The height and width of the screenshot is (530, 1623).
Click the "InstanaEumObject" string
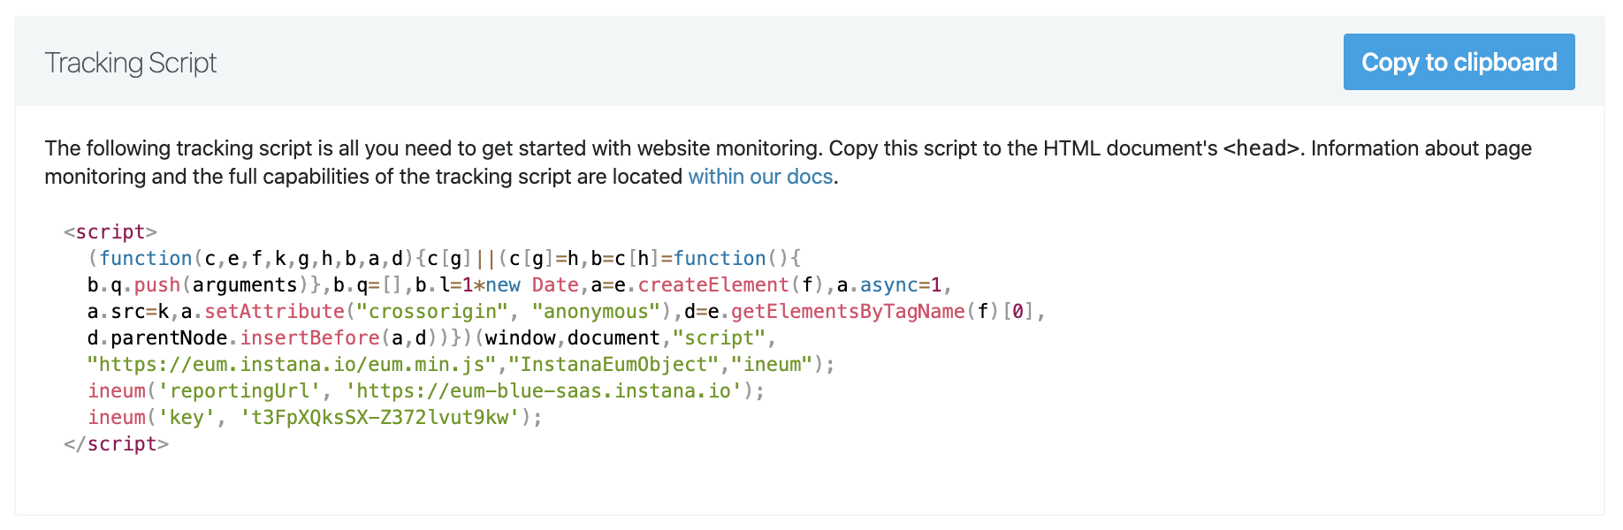coord(613,364)
